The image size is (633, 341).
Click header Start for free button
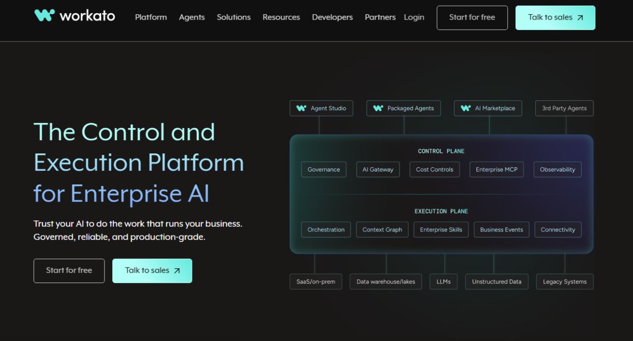point(472,17)
